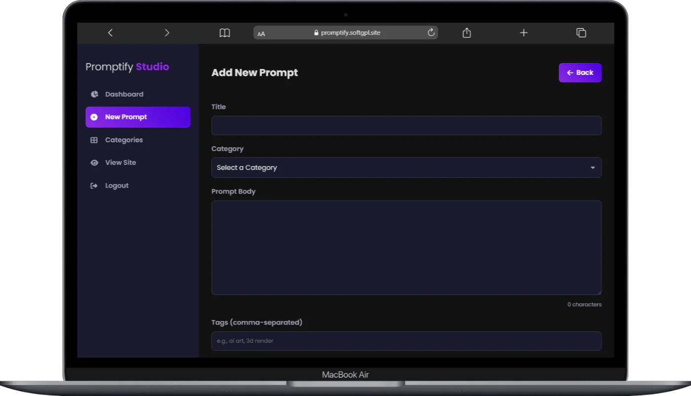Reload the page with the refresh icon
The image size is (691, 396).
pyautogui.click(x=431, y=33)
